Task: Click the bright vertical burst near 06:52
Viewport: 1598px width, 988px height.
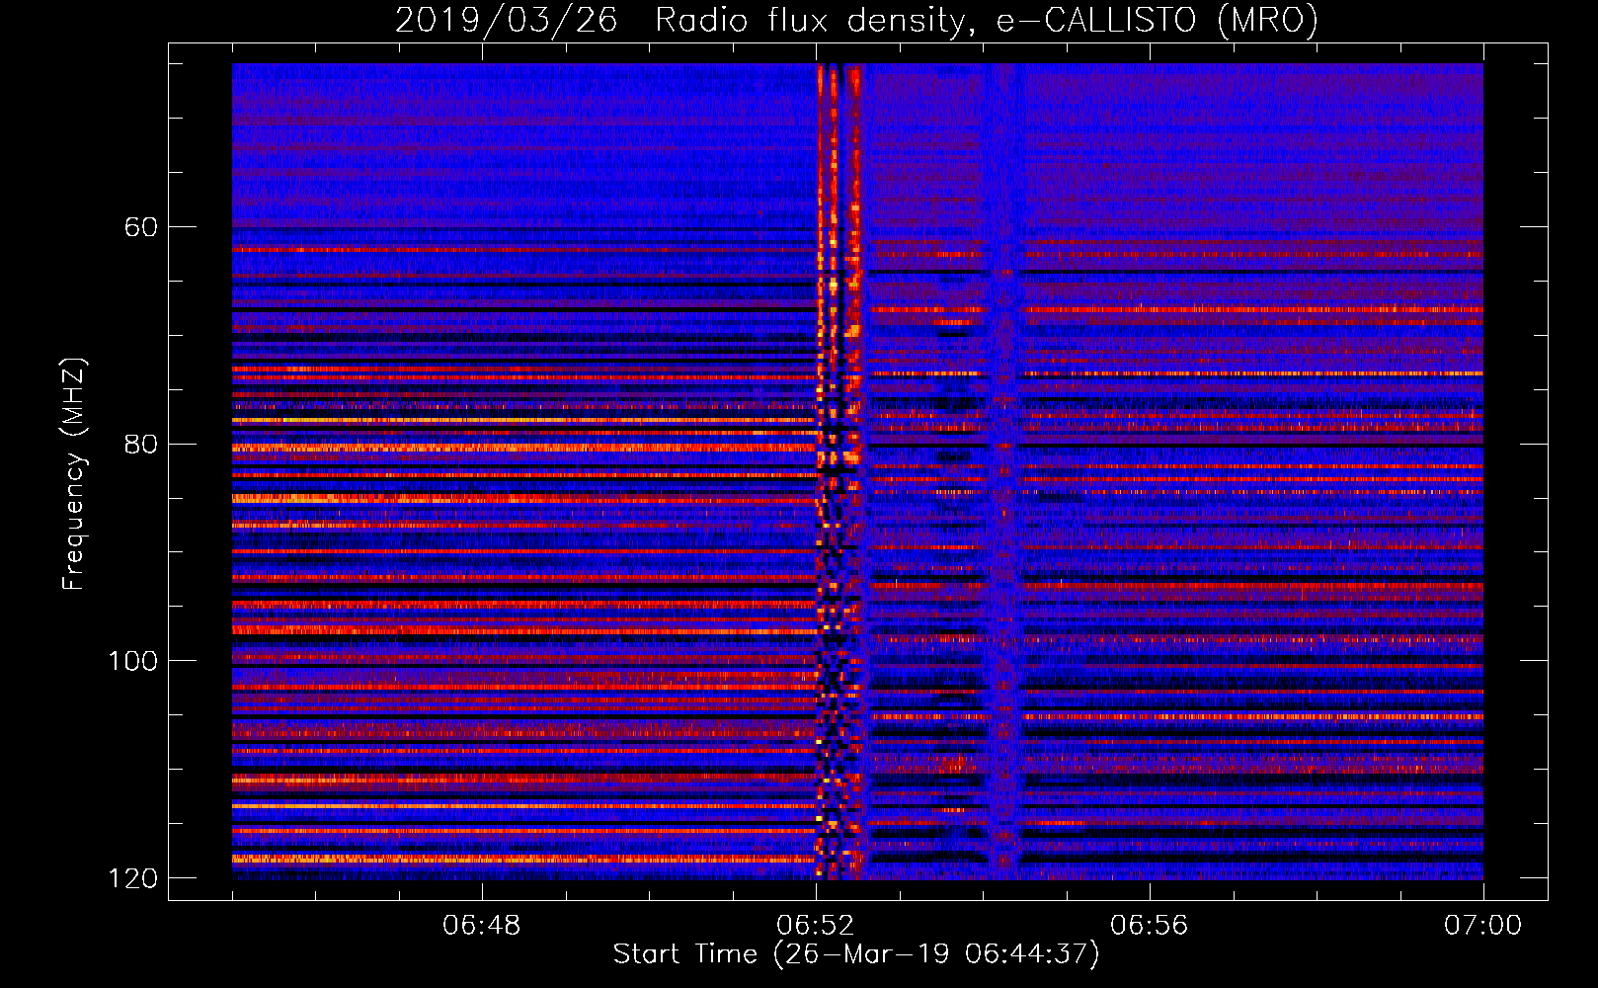Action: (839, 471)
